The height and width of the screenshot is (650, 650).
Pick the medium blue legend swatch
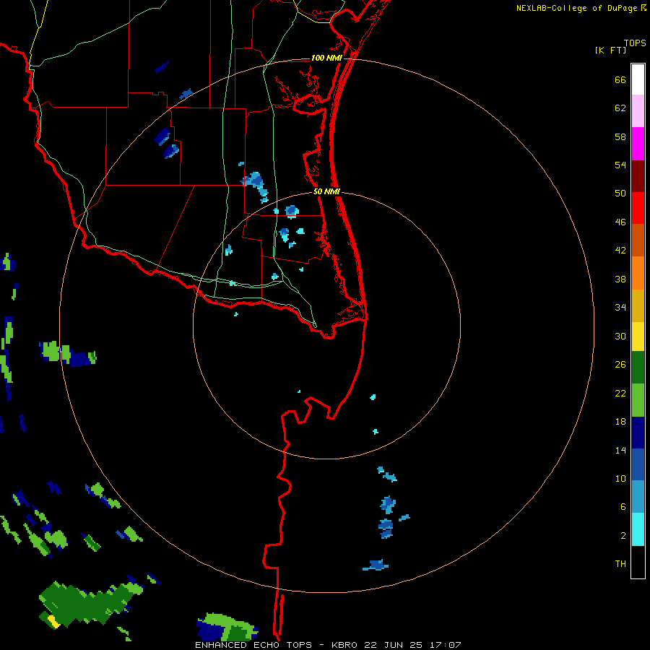[x=638, y=464]
